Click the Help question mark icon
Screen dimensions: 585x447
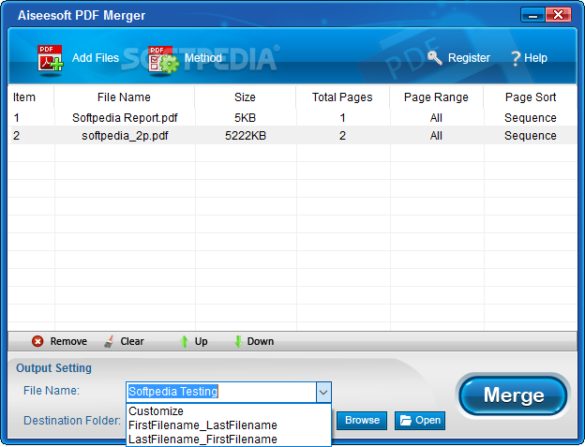[x=516, y=58]
